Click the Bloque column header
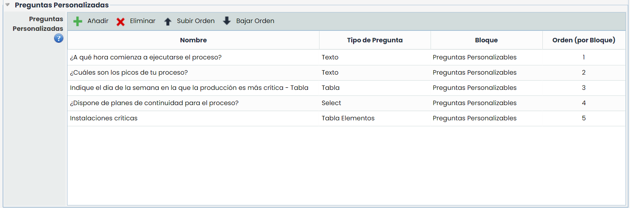This screenshot has width=630, height=208. pyautogui.click(x=486, y=40)
